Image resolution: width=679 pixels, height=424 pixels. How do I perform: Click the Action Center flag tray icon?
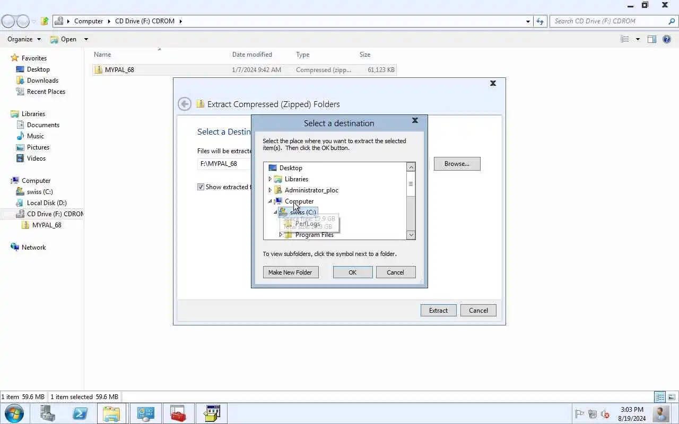(580, 414)
